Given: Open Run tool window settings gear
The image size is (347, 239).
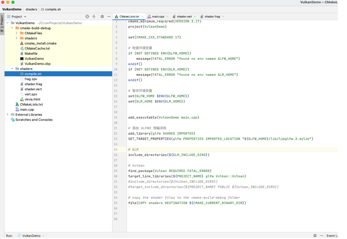Looking at the screenshot, I should [x=315, y=236].
